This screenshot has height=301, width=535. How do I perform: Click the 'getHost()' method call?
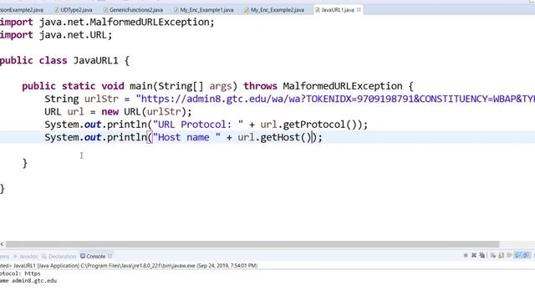[286, 137]
